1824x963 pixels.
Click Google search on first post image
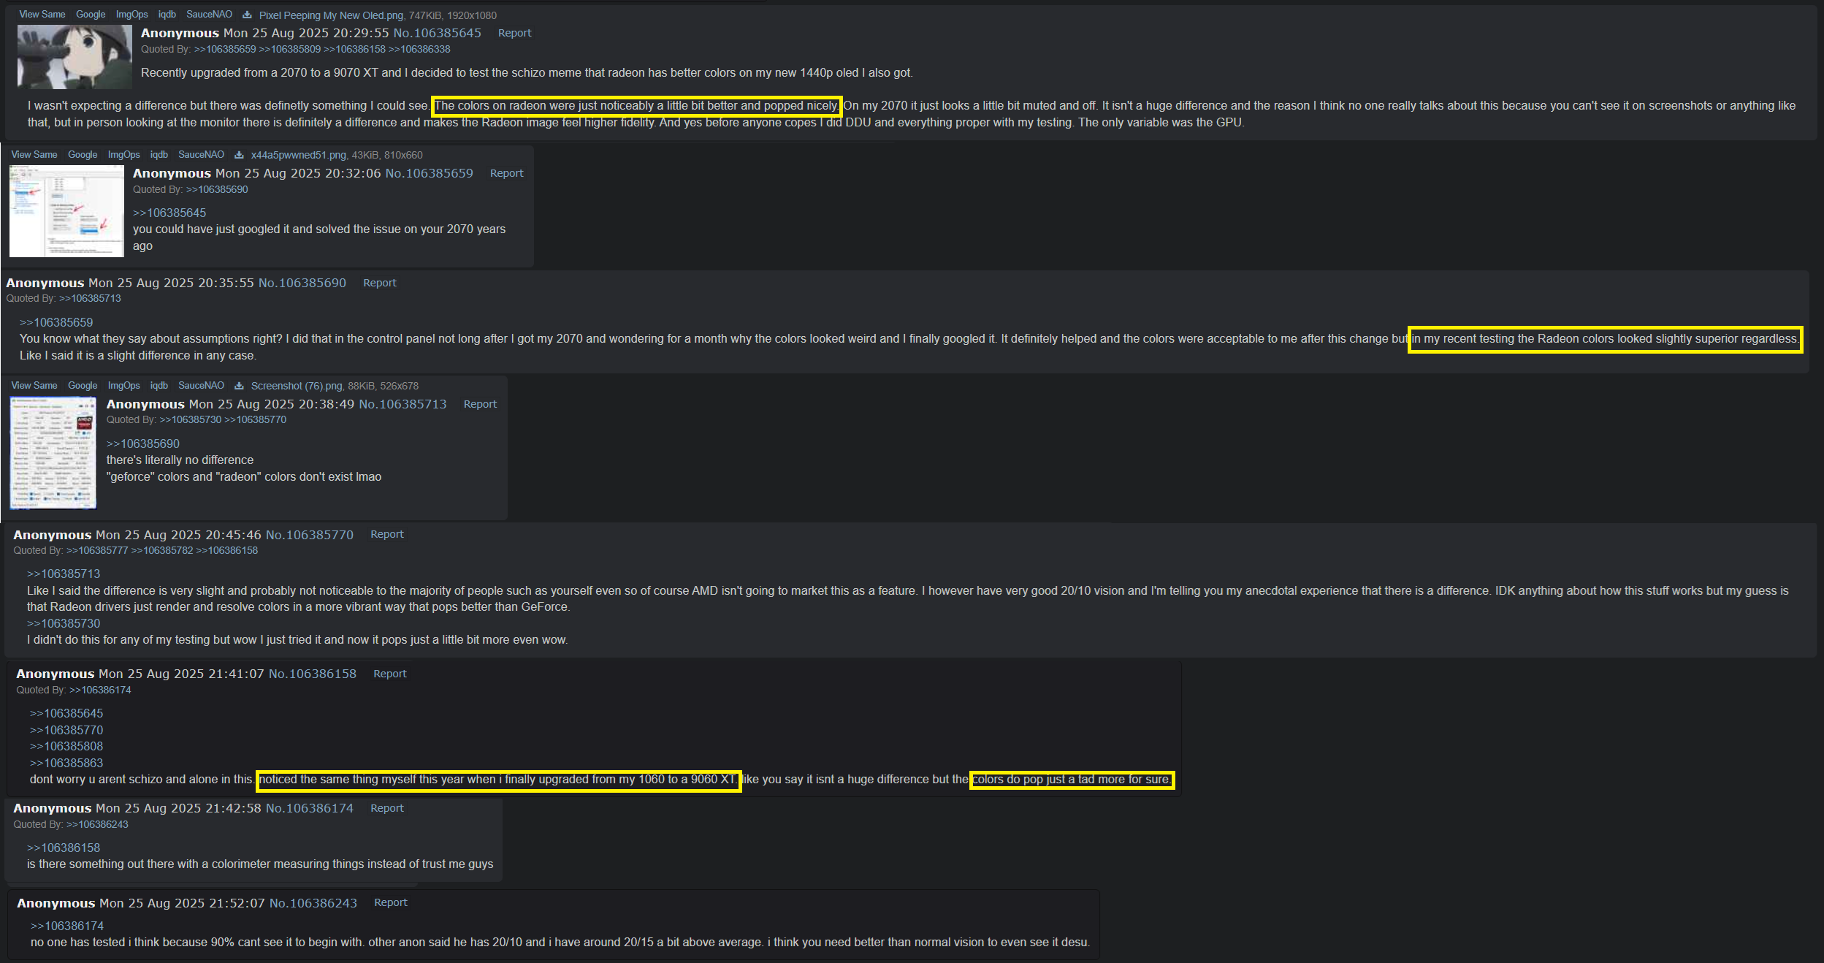91,15
